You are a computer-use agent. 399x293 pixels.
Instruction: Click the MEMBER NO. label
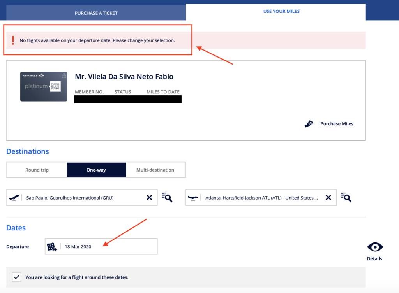pyautogui.click(x=89, y=92)
